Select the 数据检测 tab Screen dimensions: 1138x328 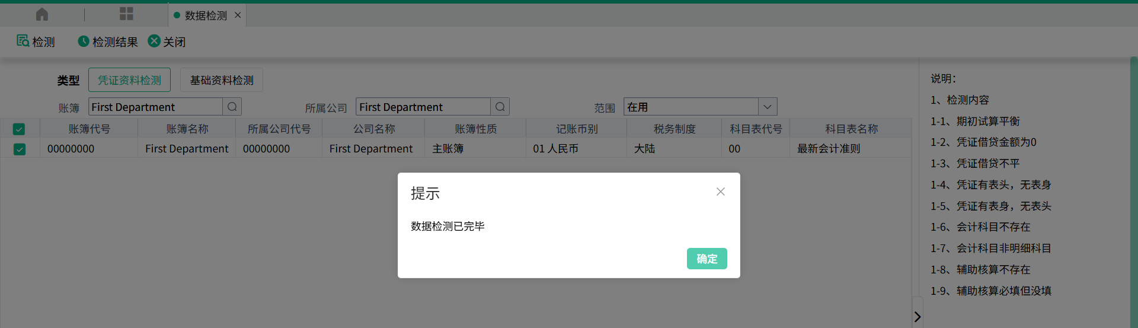click(205, 15)
